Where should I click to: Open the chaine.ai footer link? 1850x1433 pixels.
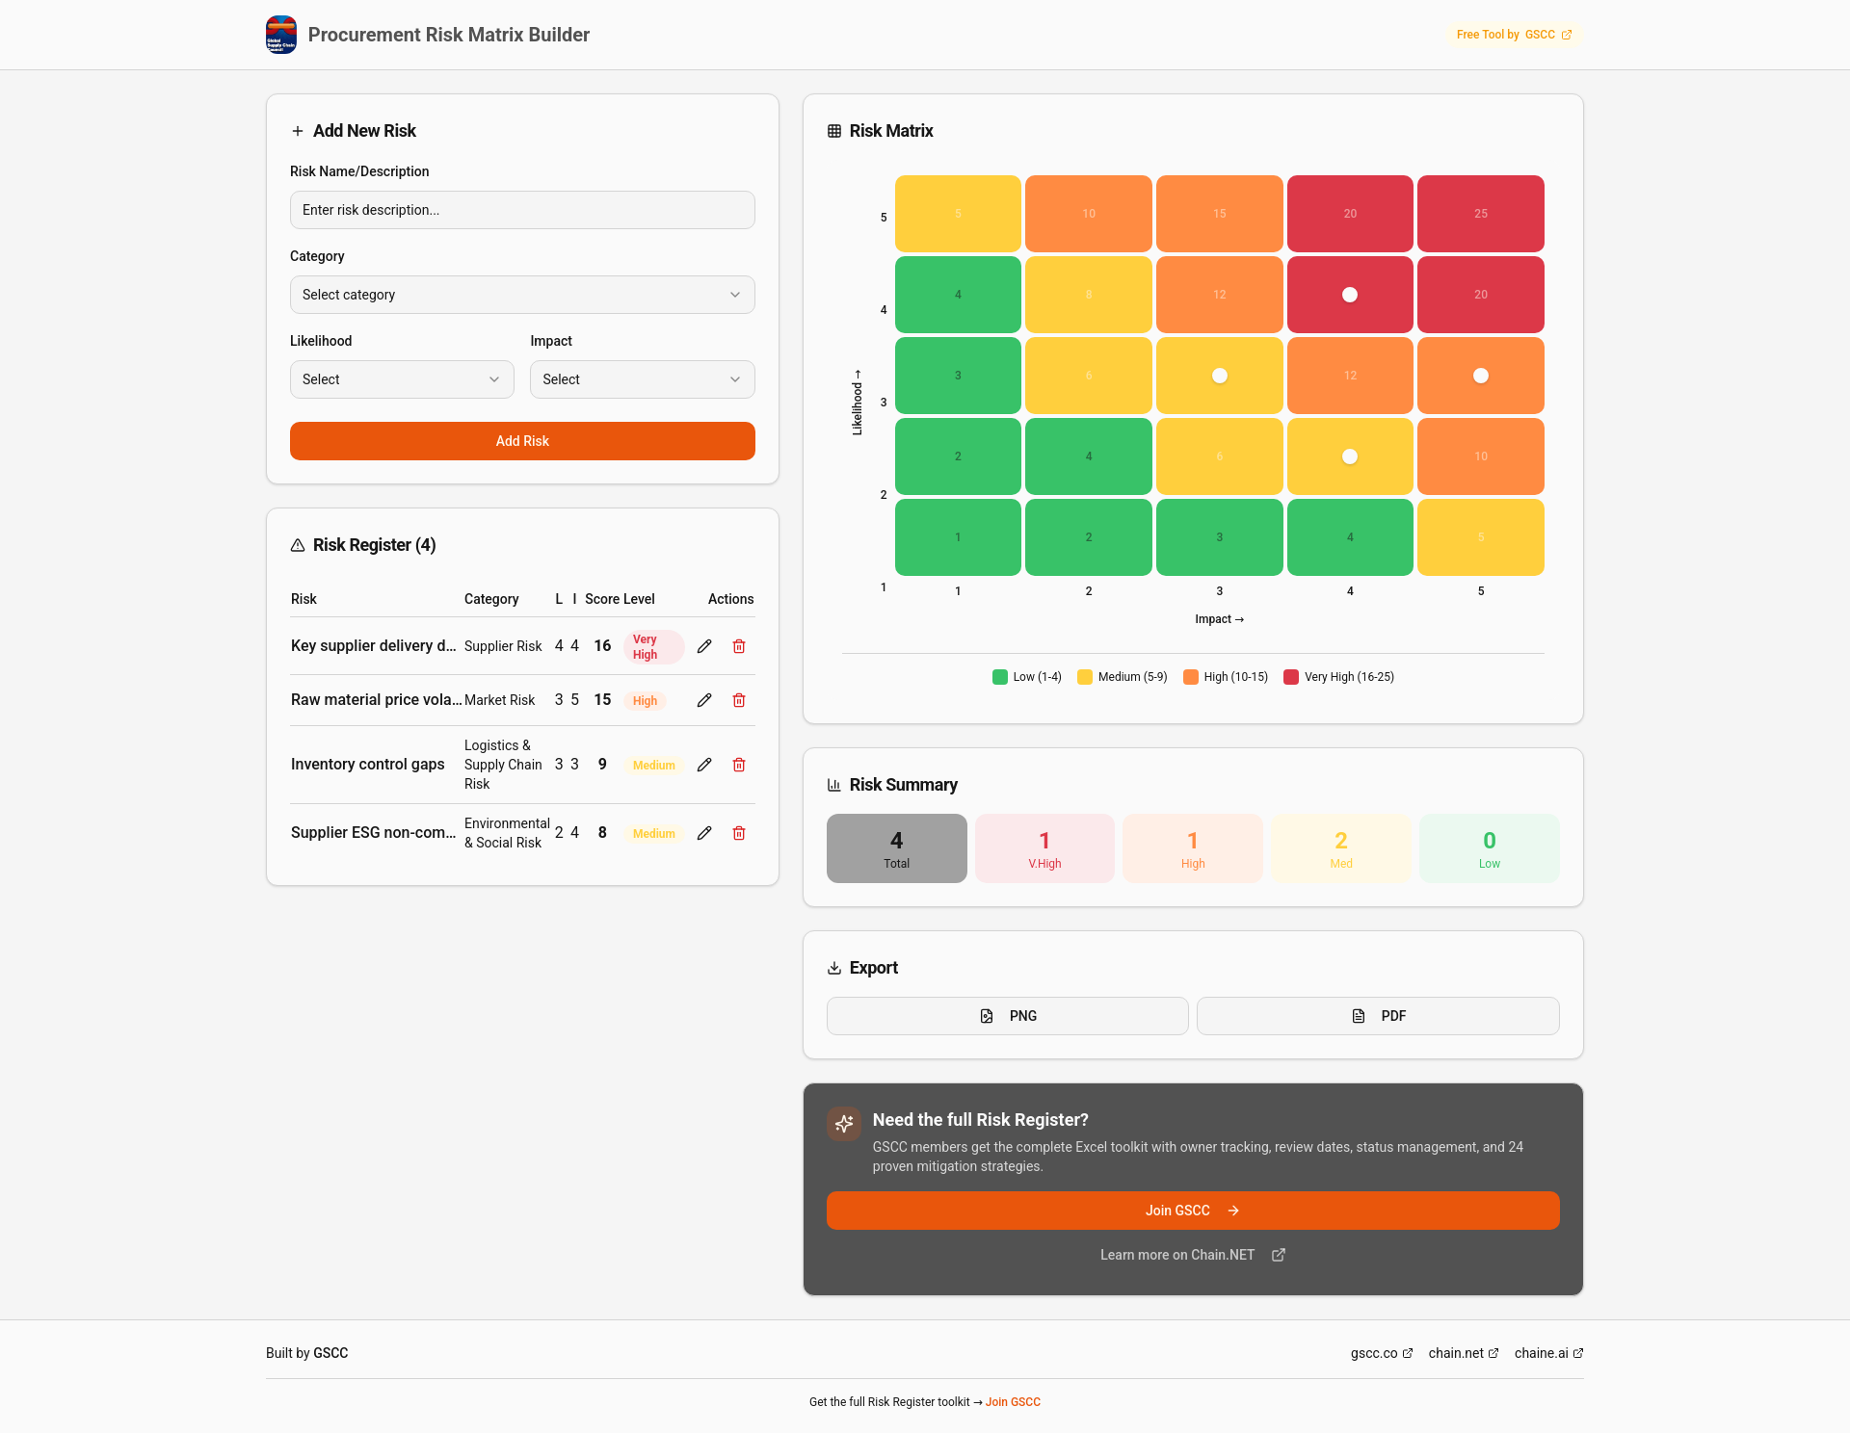pyautogui.click(x=1548, y=1353)
